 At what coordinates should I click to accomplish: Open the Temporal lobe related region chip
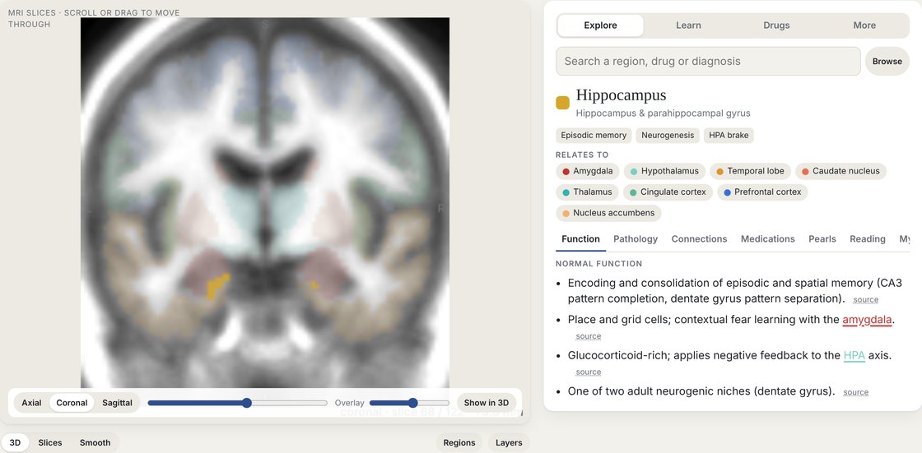click(750, 172)
